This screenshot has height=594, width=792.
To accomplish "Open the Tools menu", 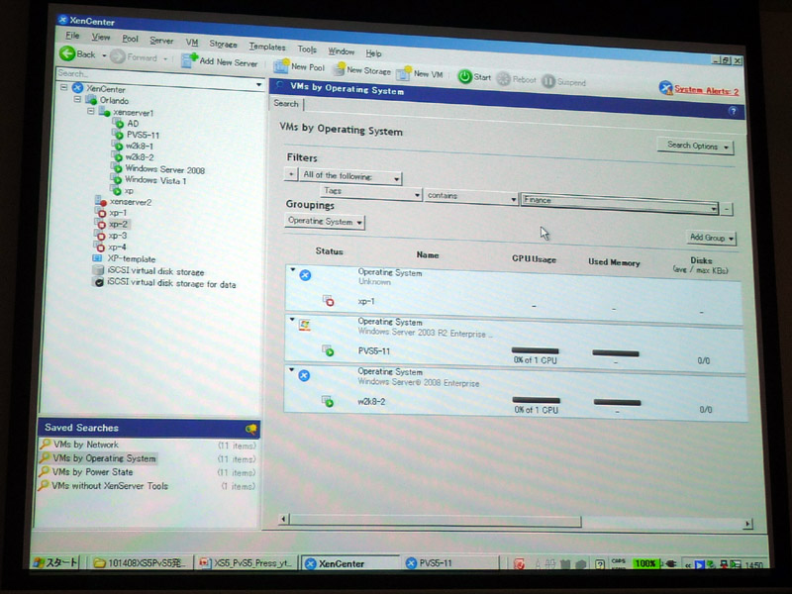I will (x=307, y=49).
